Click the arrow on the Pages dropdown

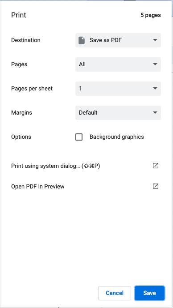[x=155, y=64]
